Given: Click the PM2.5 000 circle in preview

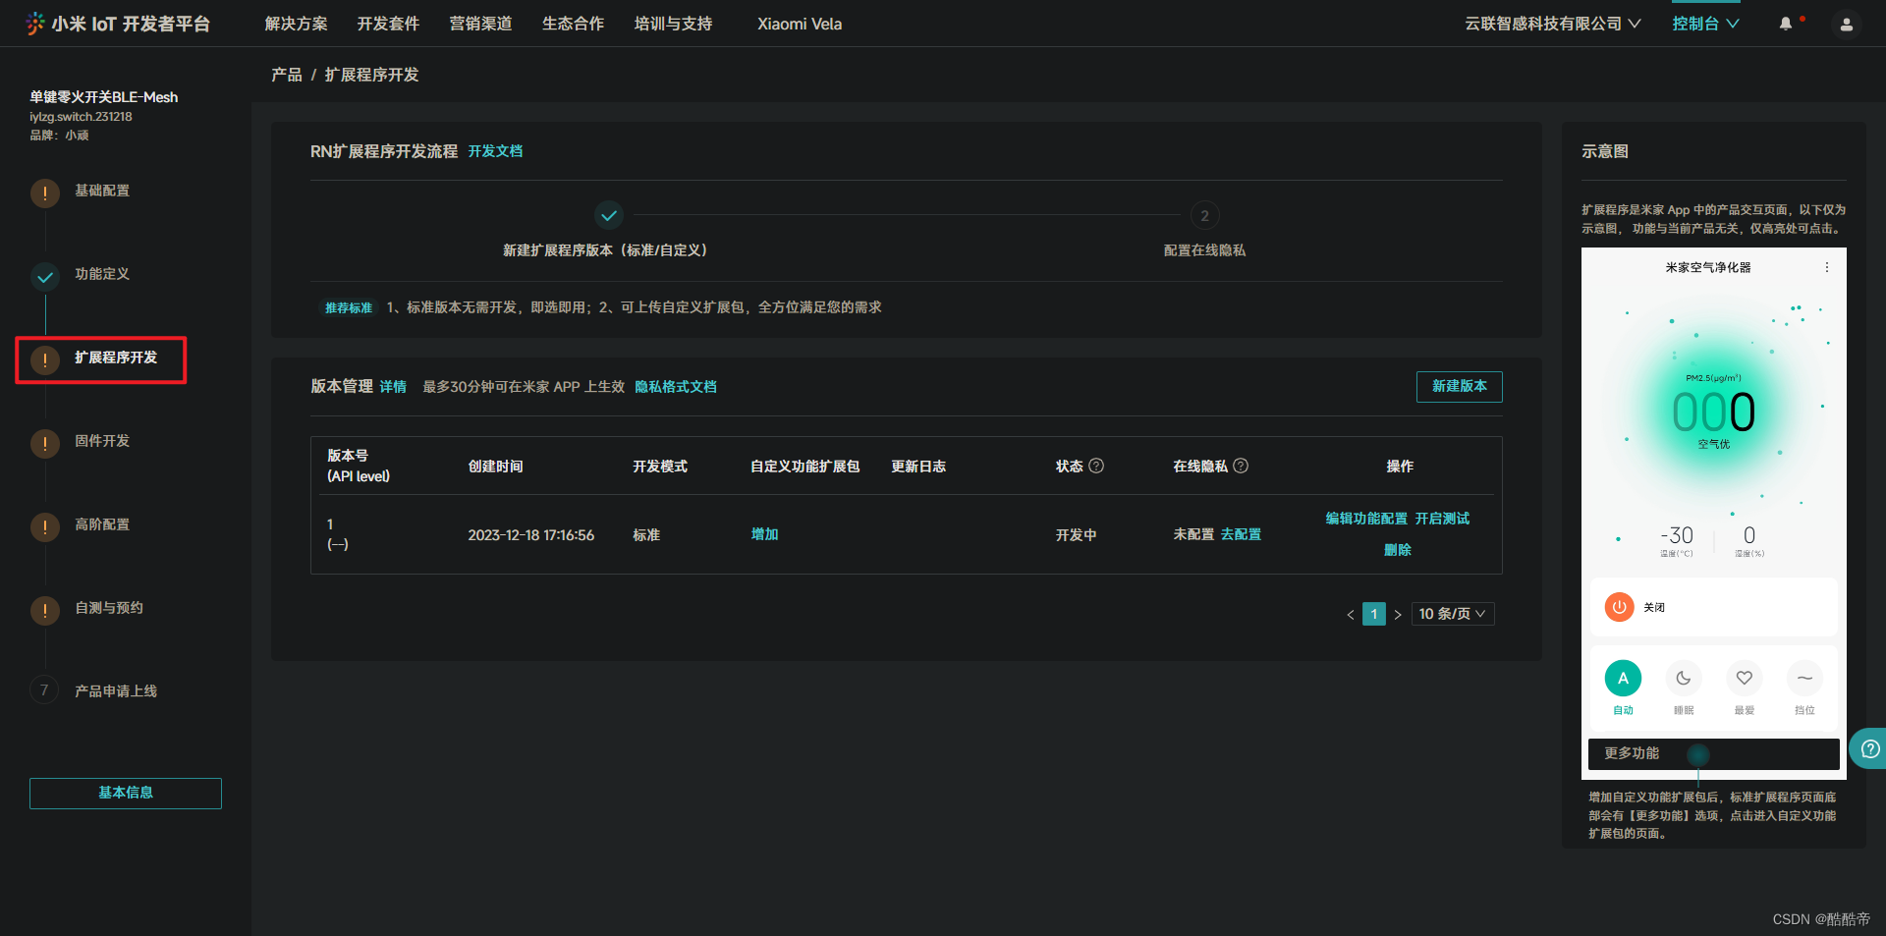Looking at the screenshot, I should 1713,411.
